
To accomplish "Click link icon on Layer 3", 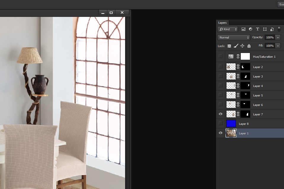I will 238,76.
